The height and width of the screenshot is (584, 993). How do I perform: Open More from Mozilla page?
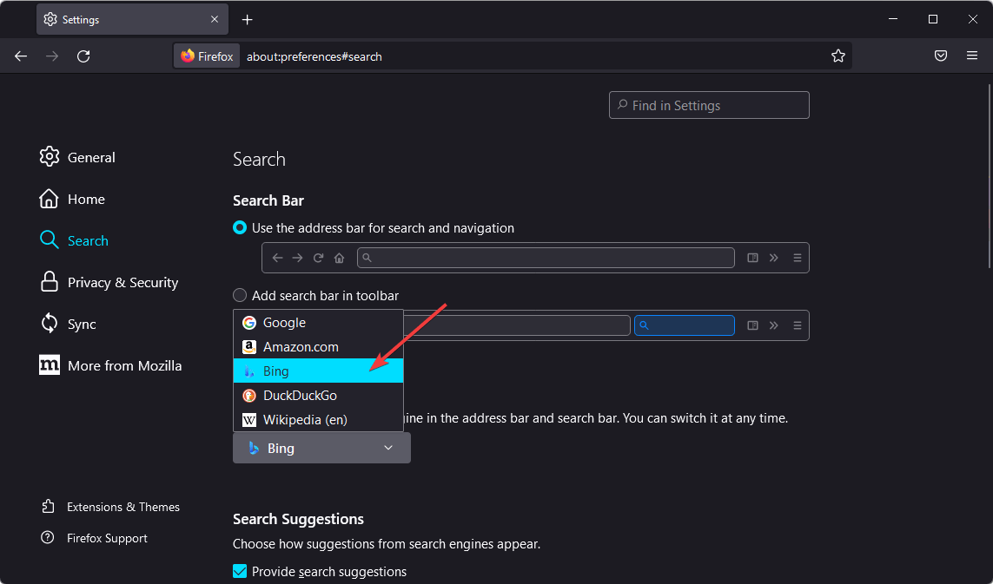pyautogui.click(x=125, y=365)
